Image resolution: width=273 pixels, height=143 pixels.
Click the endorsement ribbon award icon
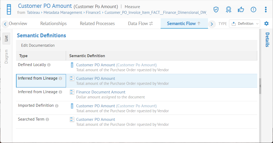pyautogui.click(x=228, y=10)
